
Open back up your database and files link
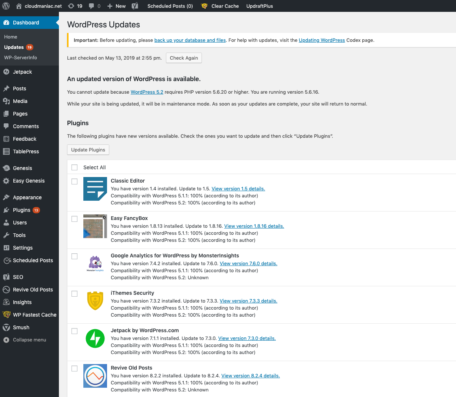point(190,40)
